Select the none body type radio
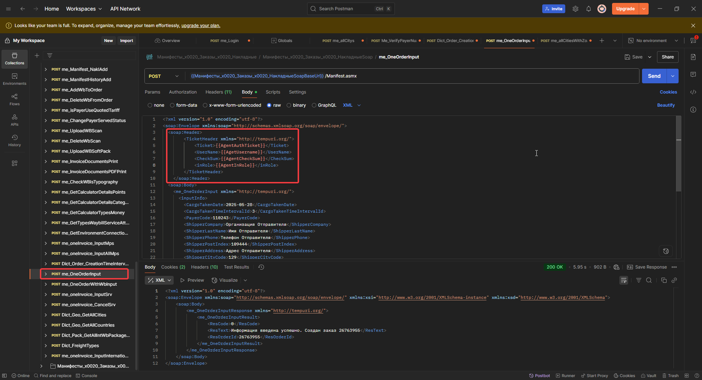The image size is (702, 380). (x=150, y=105)
